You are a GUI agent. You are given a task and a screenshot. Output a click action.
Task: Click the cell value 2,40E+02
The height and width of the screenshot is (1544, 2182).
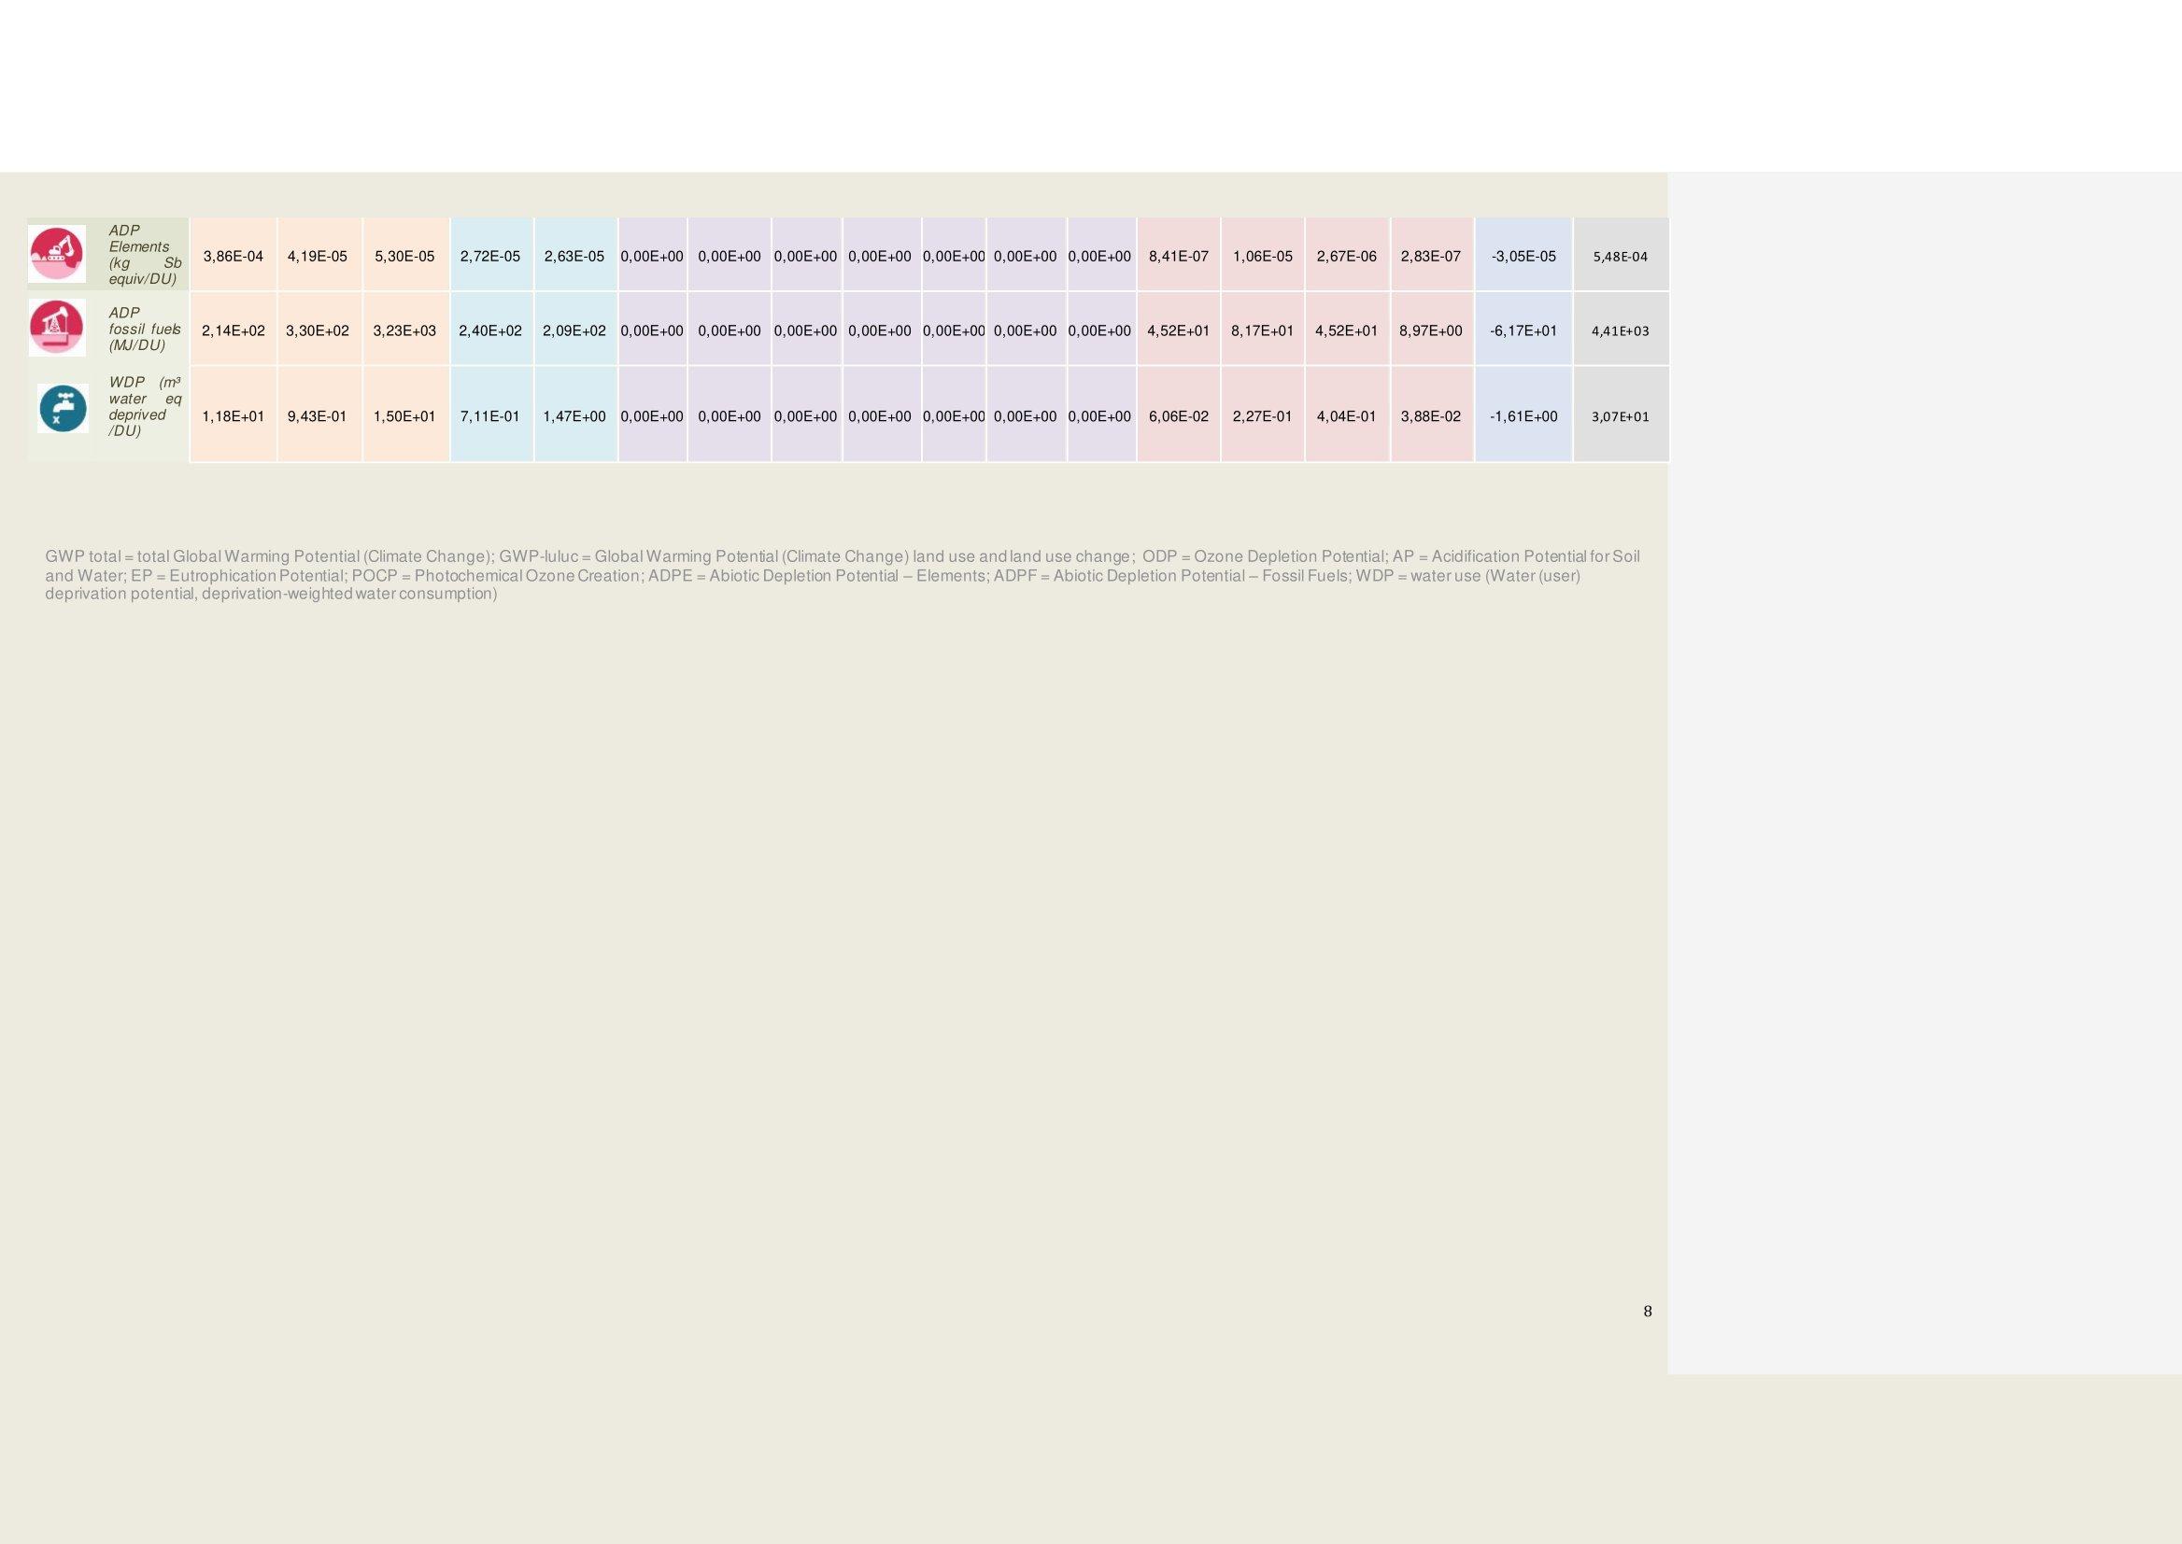coord(490,330)
